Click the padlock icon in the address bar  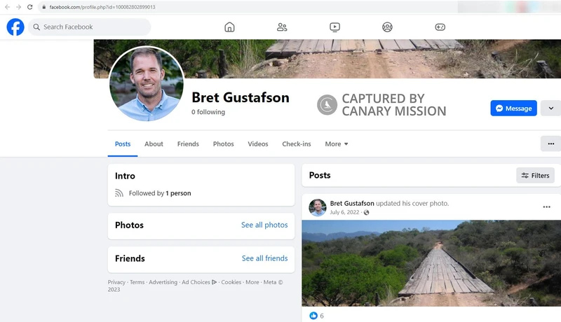pyautogui.click(x=44, y=7)
